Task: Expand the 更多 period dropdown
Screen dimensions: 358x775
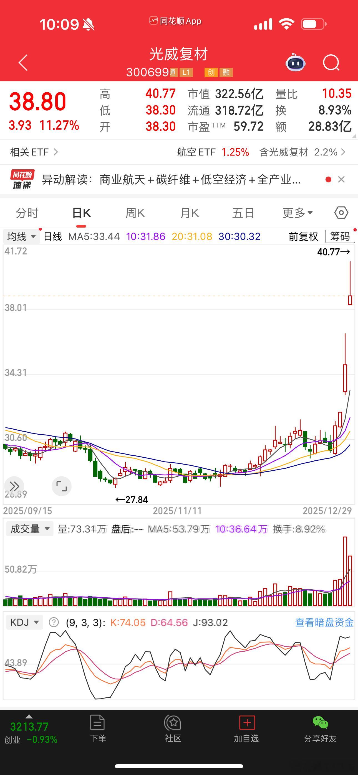Action: pos(298,213)
